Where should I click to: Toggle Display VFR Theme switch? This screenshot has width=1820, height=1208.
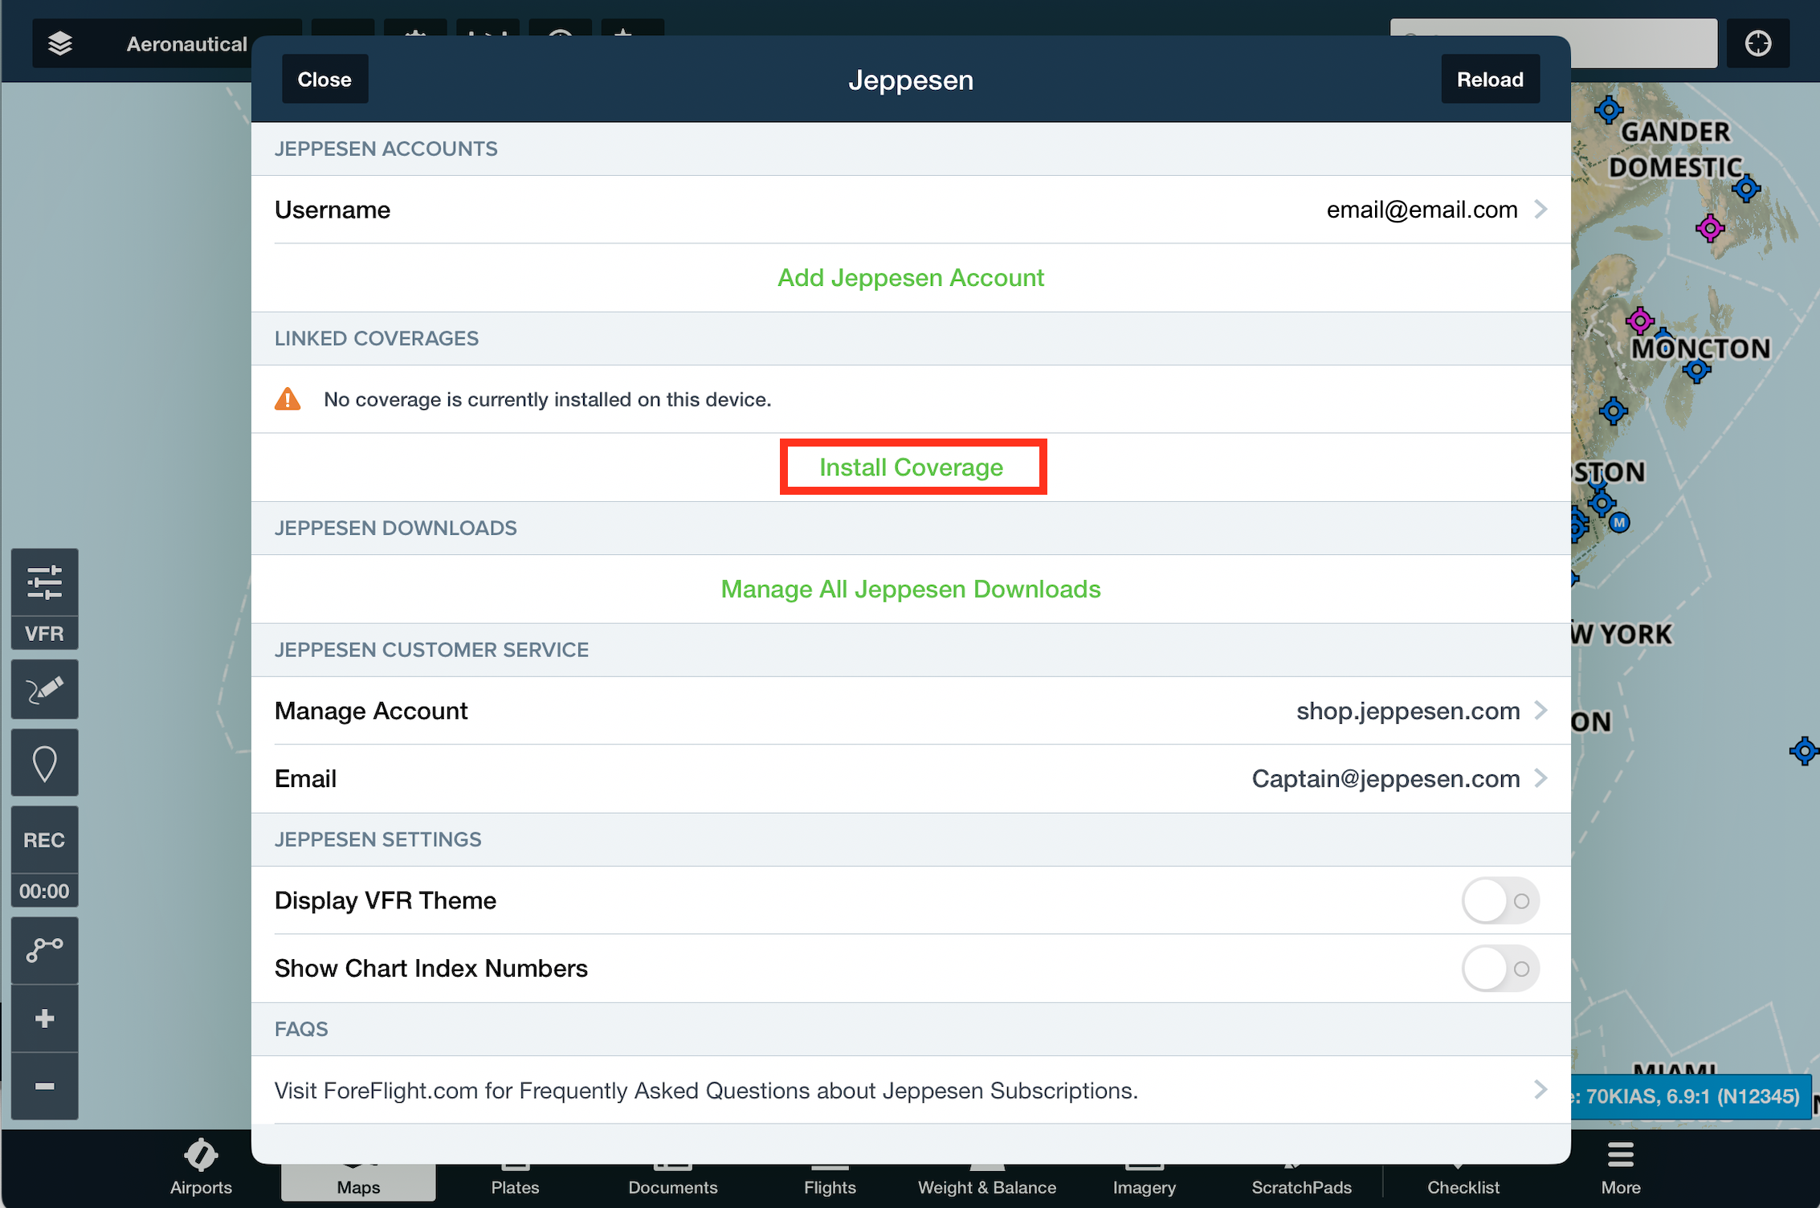pyautogui.click(x=1500, y=901)
